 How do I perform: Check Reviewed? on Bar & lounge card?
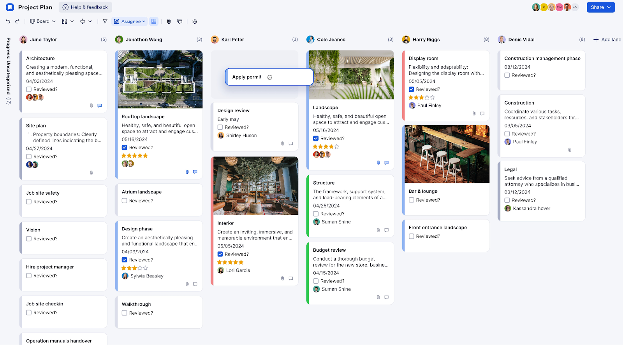click(x=412, y=200)
